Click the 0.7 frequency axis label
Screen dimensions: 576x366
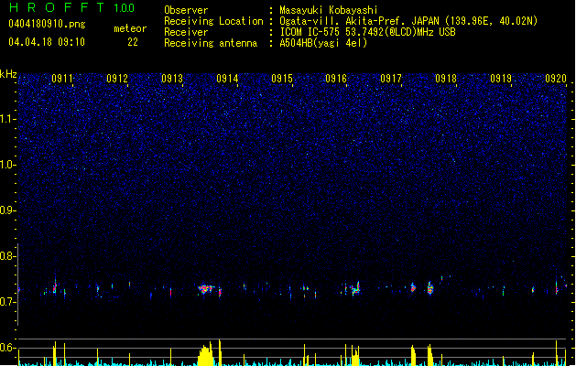point(7,302)
